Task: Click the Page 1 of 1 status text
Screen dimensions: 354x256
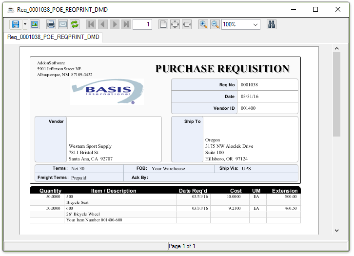Action: tap(182, 246)
